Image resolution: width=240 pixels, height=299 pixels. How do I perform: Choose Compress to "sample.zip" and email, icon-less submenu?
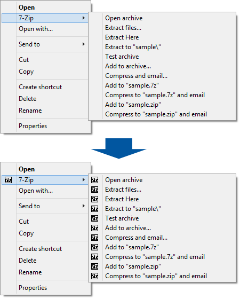[156, 114]
